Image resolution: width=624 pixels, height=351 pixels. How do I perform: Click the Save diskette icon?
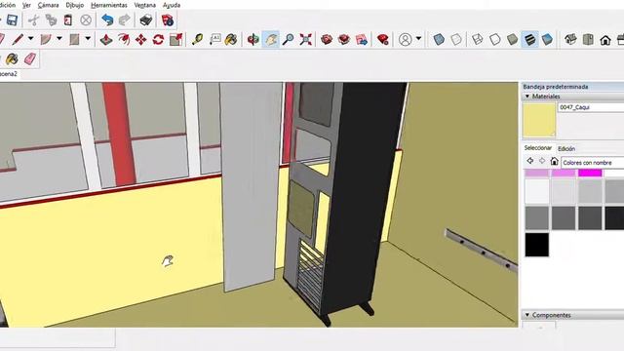12,19
